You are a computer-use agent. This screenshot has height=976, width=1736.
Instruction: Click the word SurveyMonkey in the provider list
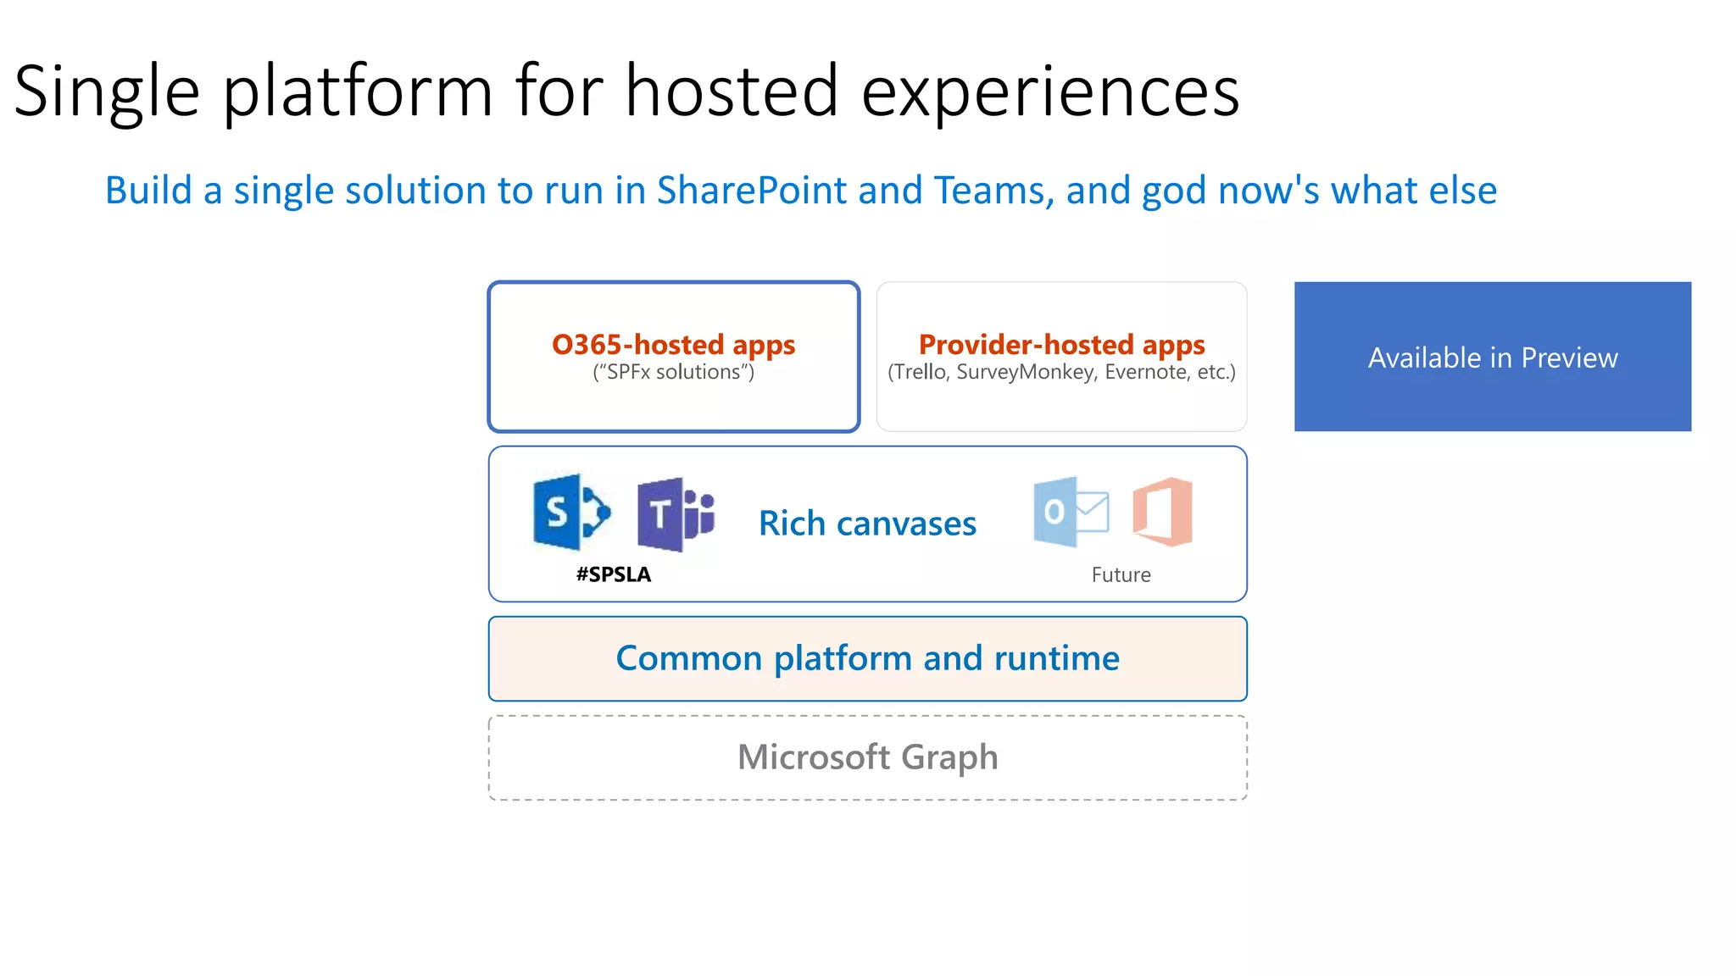tap(1026, 372)
